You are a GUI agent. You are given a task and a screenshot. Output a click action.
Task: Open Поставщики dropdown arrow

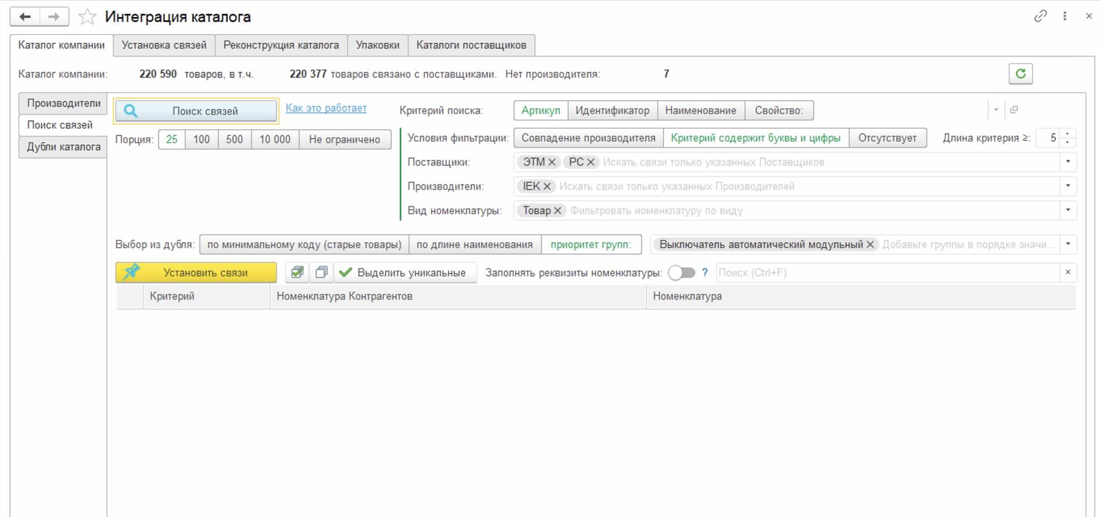1068,162
